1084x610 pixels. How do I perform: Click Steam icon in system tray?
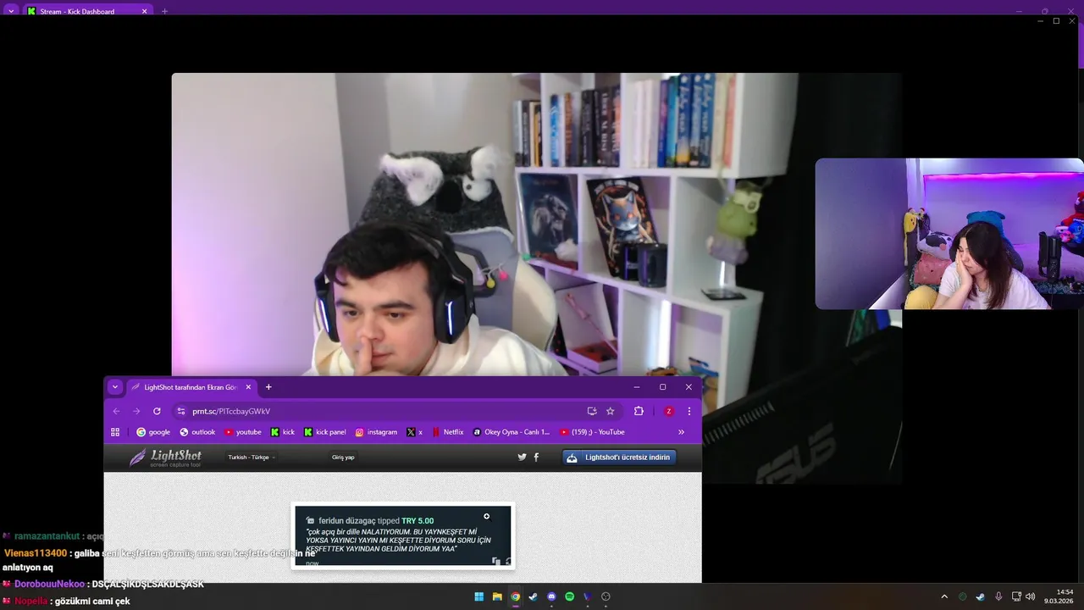coord(981,596)
